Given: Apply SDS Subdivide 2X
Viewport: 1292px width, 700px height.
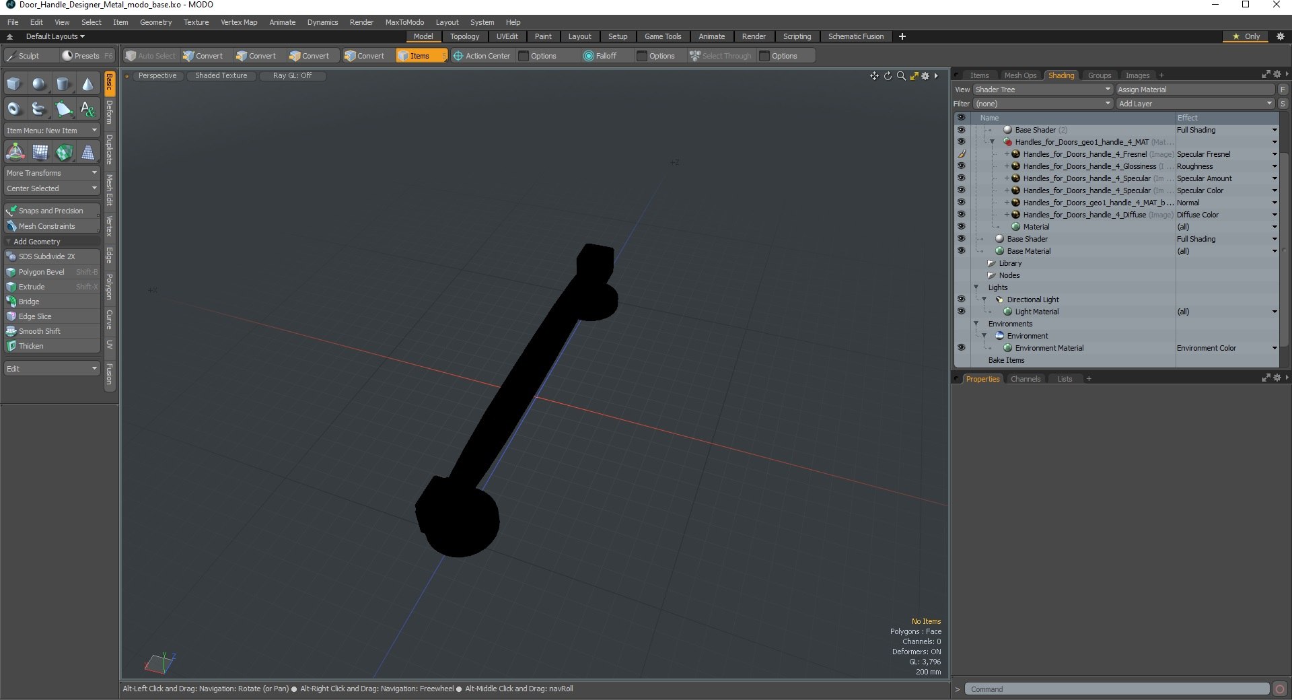Looking at the screenshot, I should pos(52,256).
